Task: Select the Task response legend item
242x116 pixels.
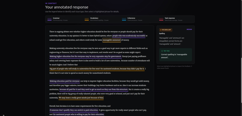Action: [x=171, y=19]
